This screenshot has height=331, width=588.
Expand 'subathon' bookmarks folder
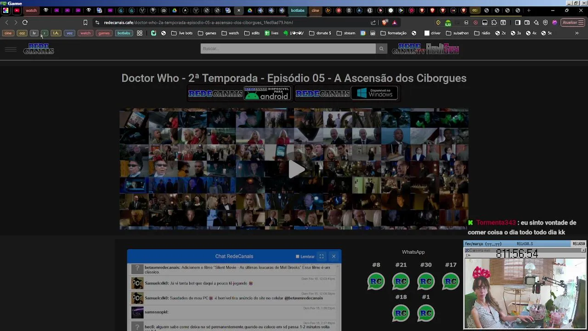tap(457, 33)
